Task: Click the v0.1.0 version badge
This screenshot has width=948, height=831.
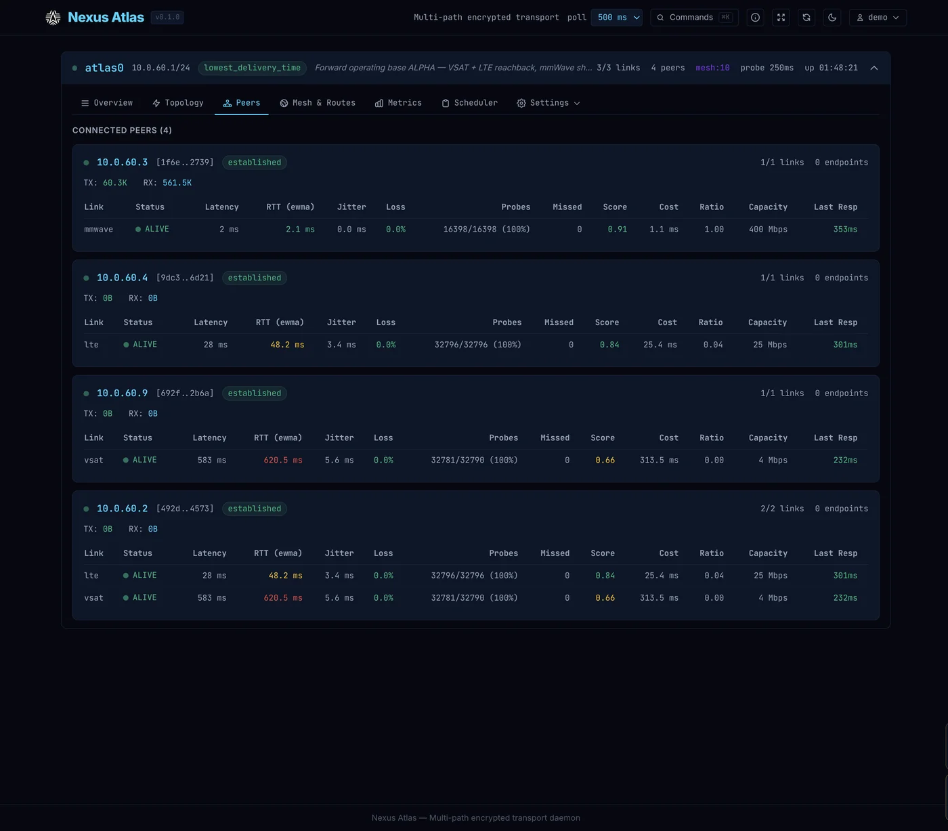Action: pos(167,18)
